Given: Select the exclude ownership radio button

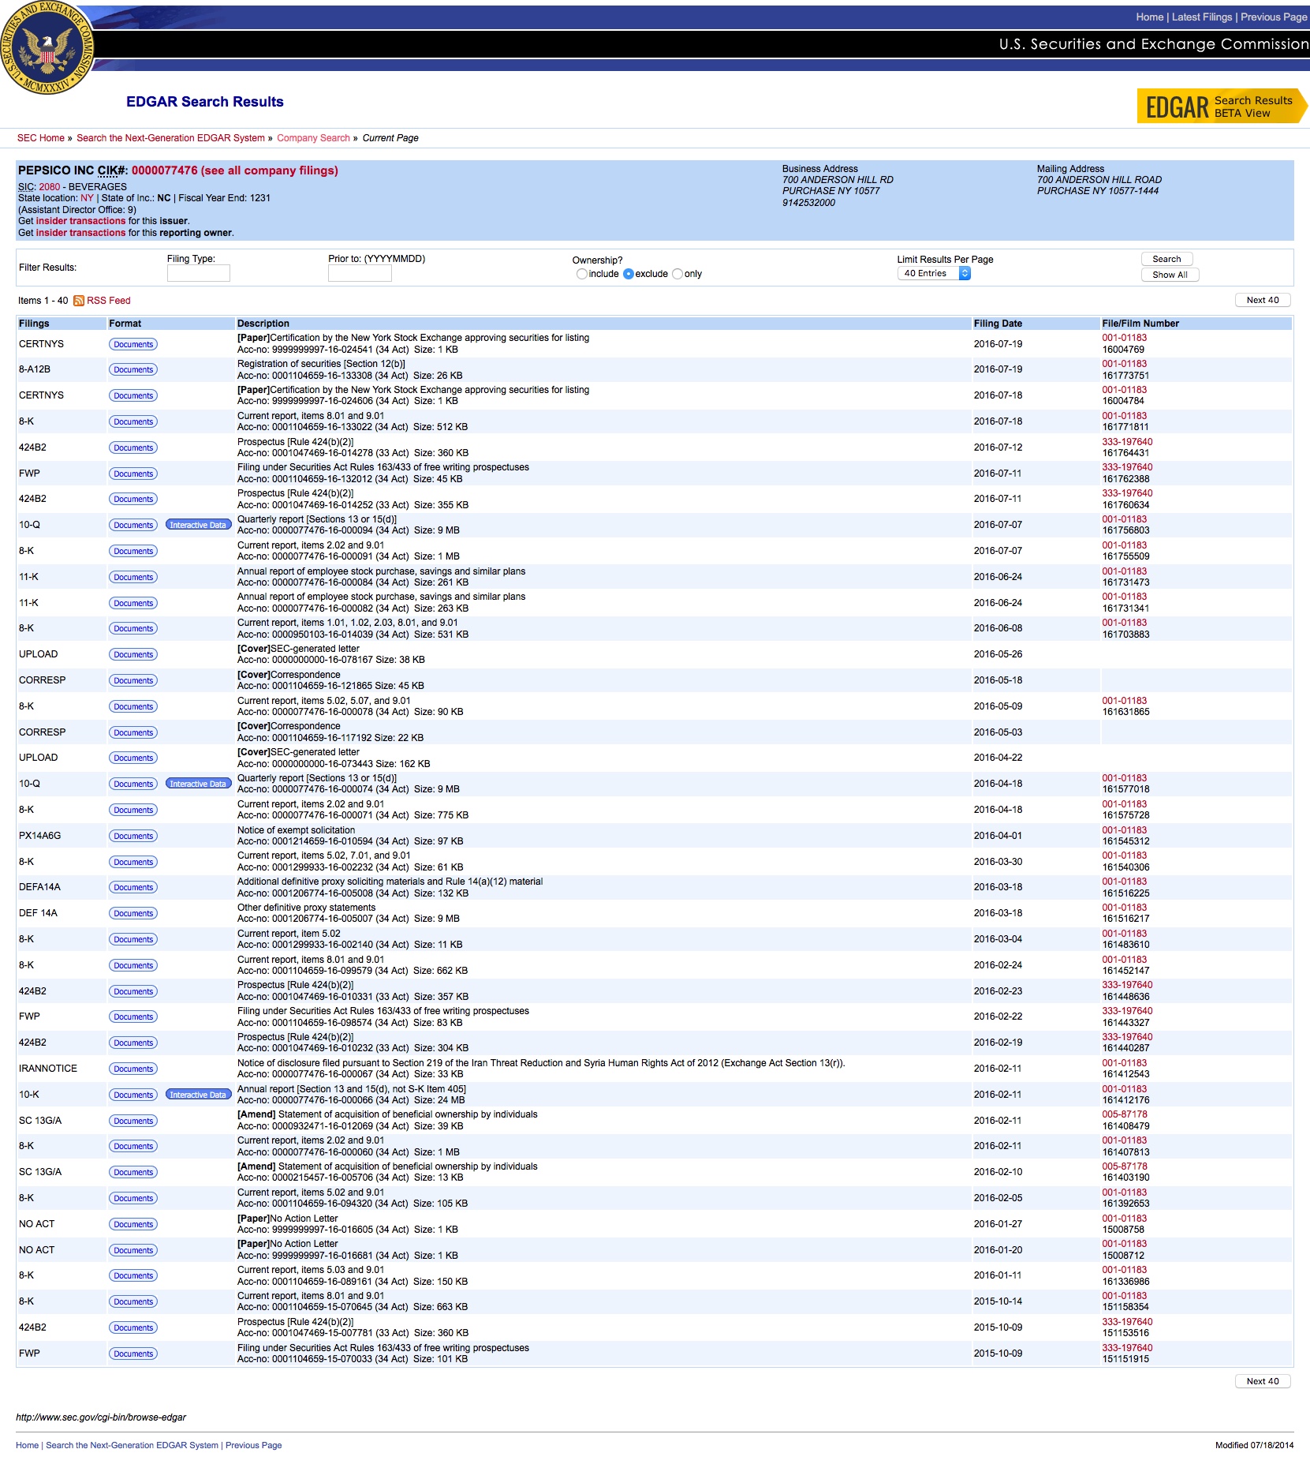Looking at the screenshot, I should [628, 274].
